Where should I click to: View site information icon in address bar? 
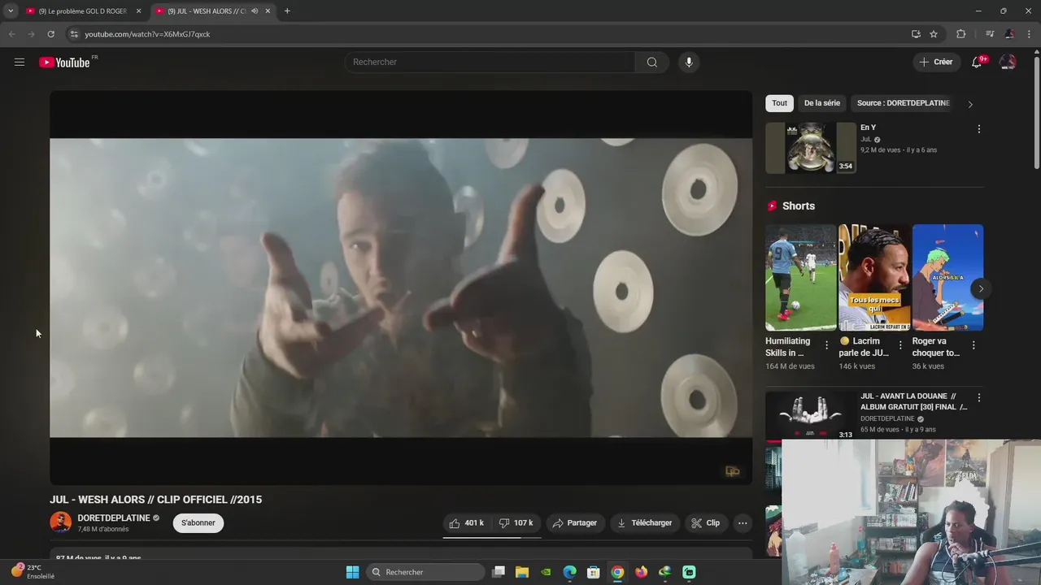[x=74, y=34]
